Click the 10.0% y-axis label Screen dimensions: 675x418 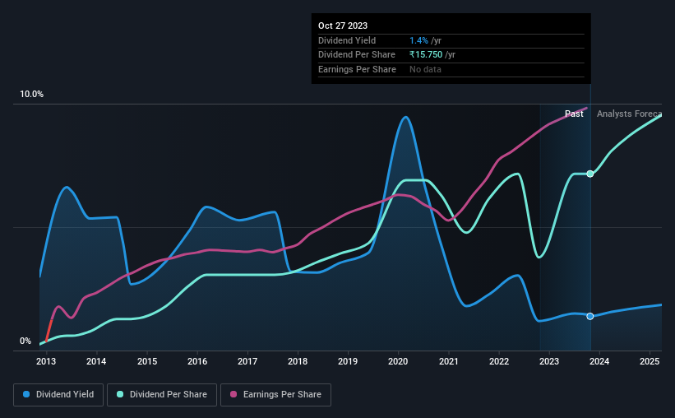click(32, 95)
